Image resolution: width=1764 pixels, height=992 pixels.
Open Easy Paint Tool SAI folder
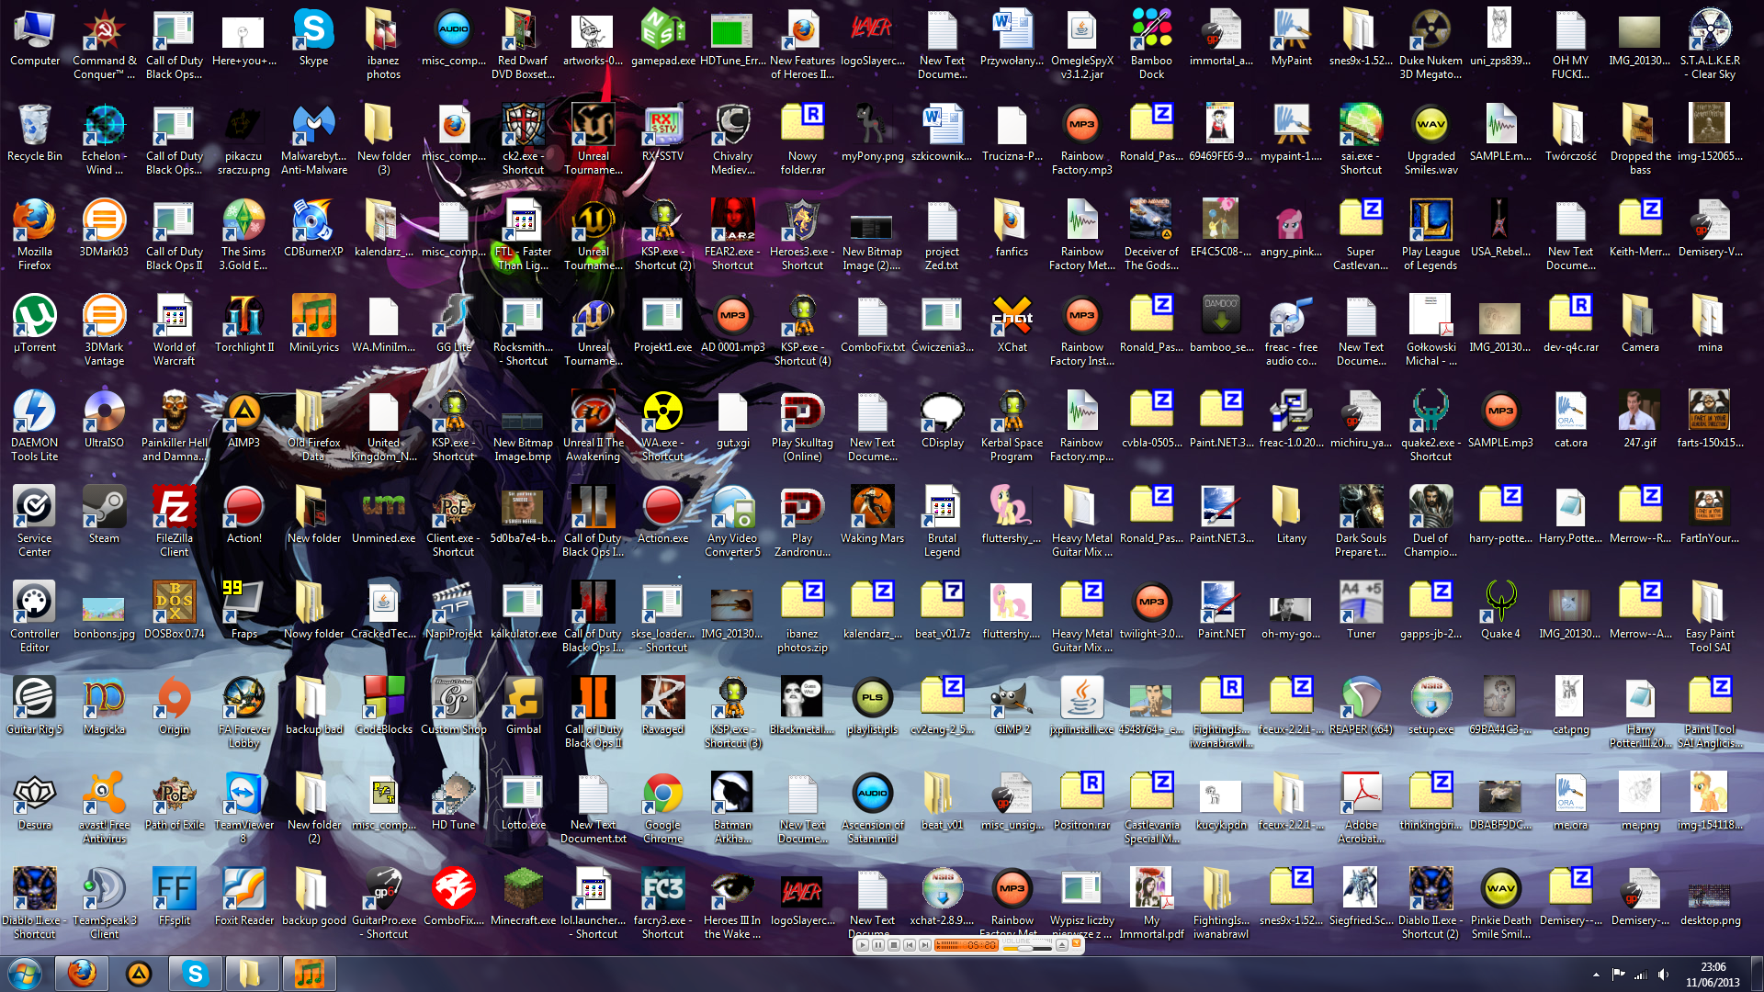coord(1710,617)
